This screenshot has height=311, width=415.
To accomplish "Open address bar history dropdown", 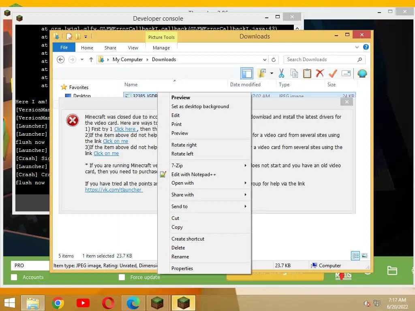I will click(264, 60).
